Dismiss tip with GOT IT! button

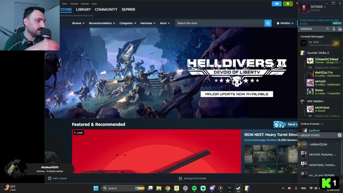(x=337, y=23)
